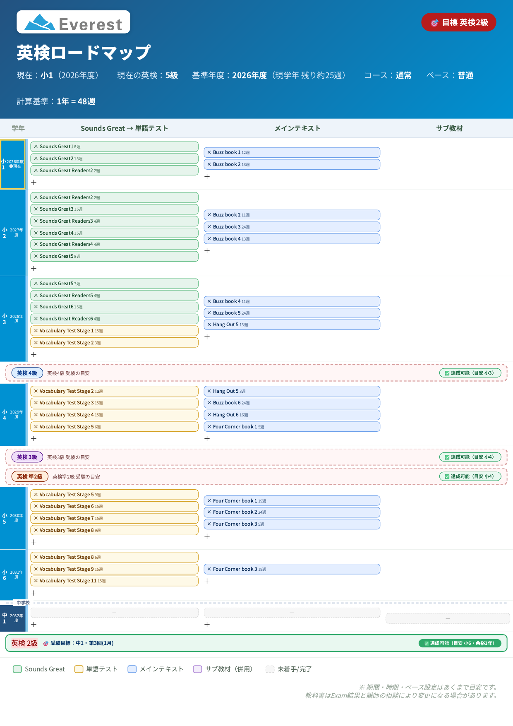Screen dimensions: 513x726
Task: Remove Vocabulary Test Stage 3 15週
Action: [x=36, y=403]
